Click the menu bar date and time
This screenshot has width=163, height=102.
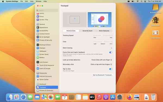(154, 1)
